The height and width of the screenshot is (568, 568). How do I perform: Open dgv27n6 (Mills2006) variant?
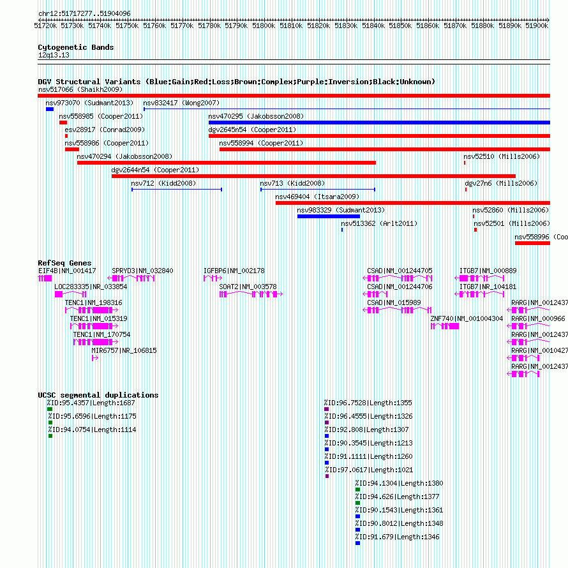(466, 190)
